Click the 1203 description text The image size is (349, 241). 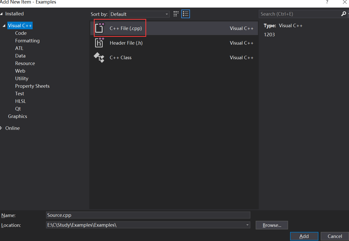click(269, 35)
